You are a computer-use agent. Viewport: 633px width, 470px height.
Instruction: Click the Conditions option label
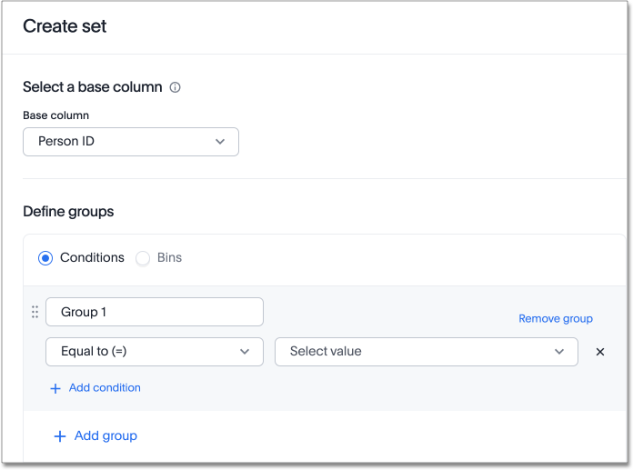click(x=92, y=258)
